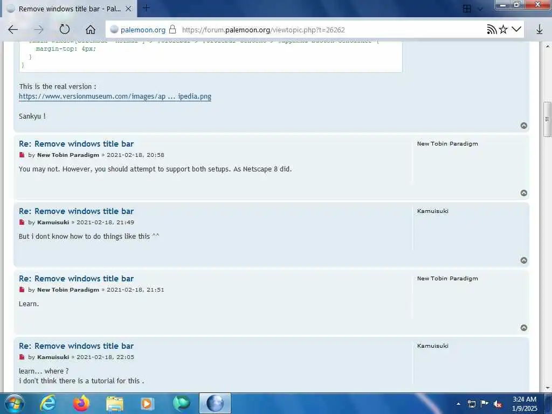Open the versionmuseum.com image link
552x414 pixels.
(115, 96)
